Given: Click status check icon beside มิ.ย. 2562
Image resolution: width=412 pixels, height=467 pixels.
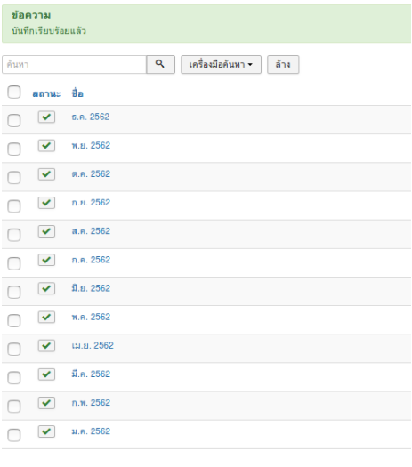Looking at the screenshot, I should (x=46, y=288).
